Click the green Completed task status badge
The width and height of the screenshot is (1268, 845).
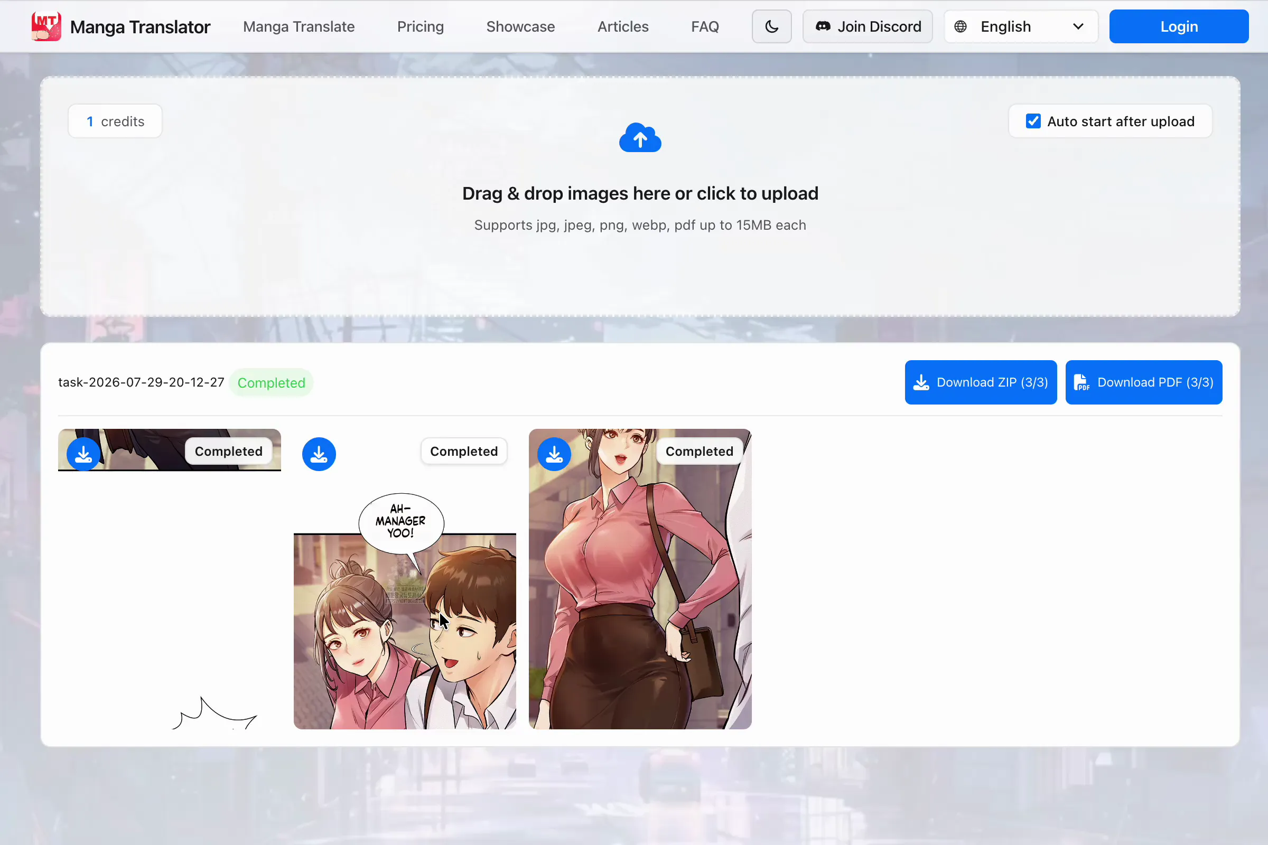click(x=271, y=382)
